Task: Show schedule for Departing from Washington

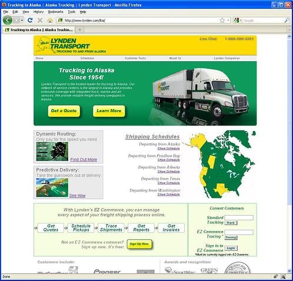Action: (x=169, y=194)
